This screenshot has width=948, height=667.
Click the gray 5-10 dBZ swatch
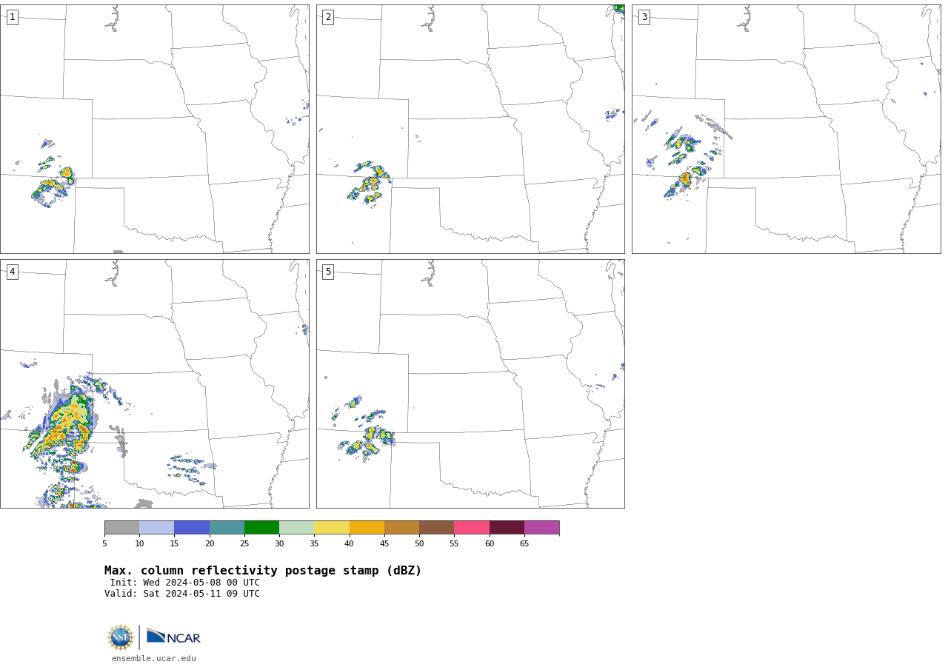[121, 527]
